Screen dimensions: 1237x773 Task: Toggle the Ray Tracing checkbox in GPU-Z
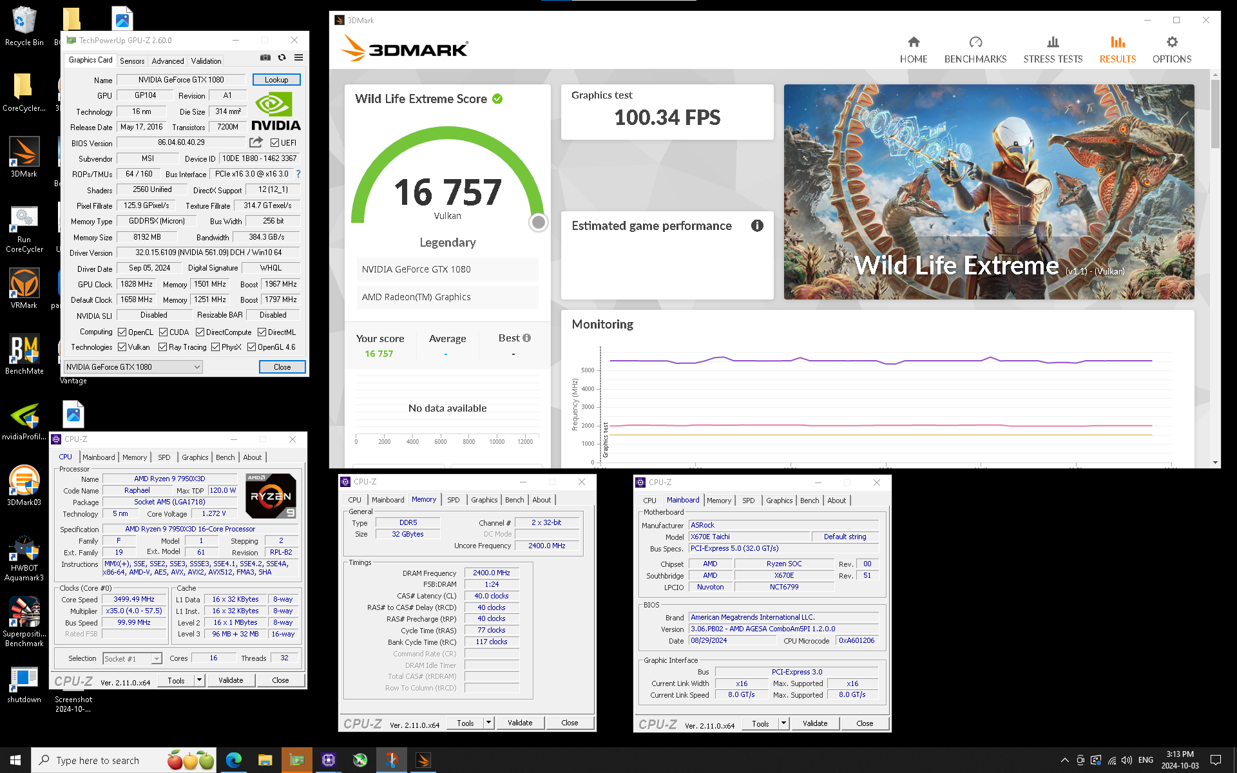point(163,347)
